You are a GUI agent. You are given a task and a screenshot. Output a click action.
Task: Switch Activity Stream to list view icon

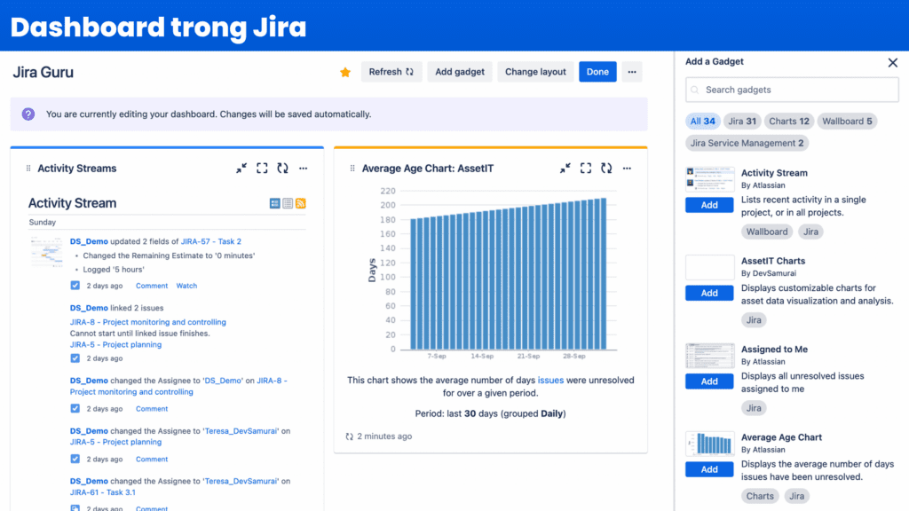click(288, 203)
